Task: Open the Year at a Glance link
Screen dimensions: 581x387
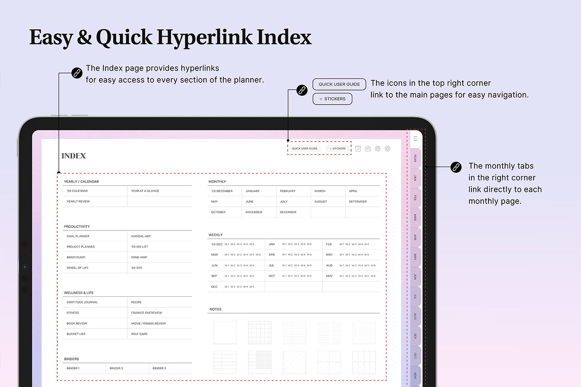Action: point(145,191)
